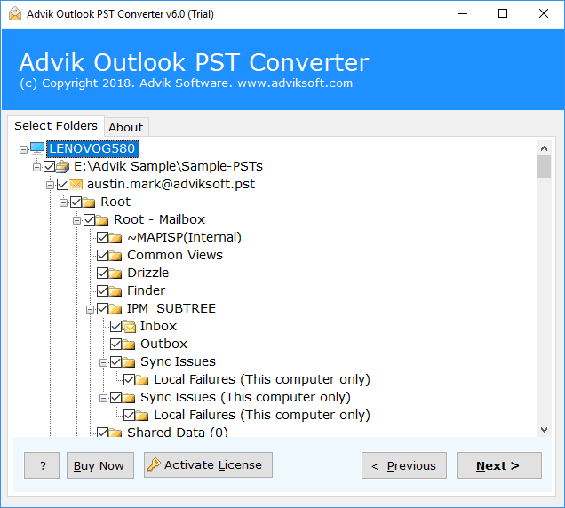Select the IPM_SUBTREE label
The height and width of the screenshot is (508, 565).
[x=171, y=309]
